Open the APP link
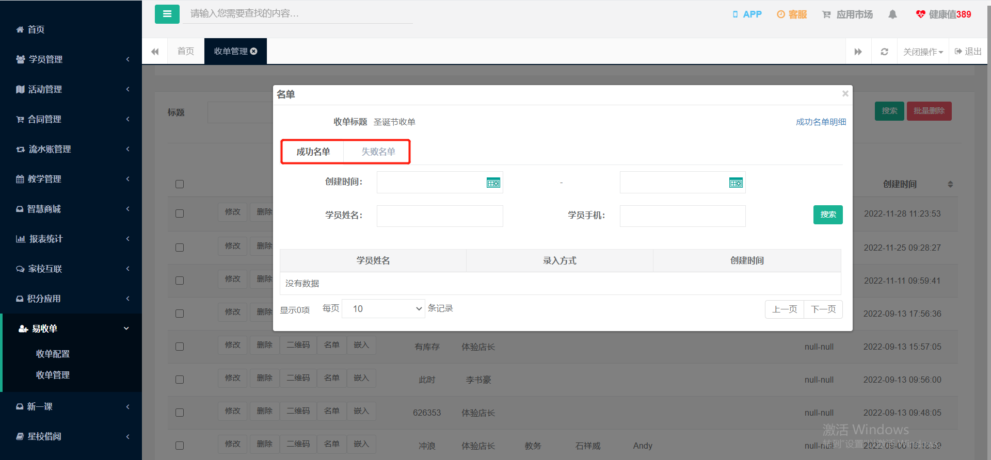 coord(747,14)
